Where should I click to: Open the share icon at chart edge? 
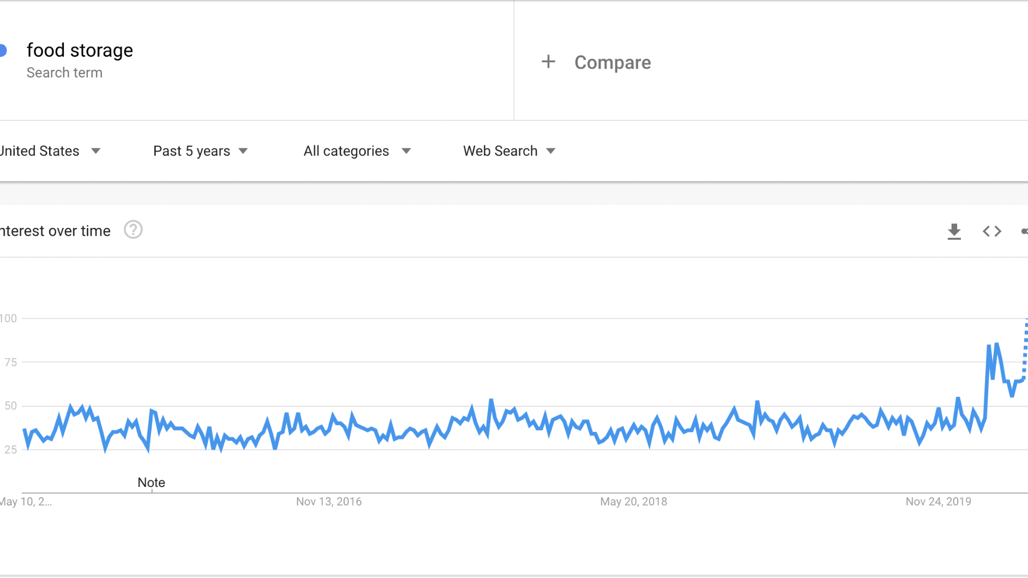pyautogui.click(x=1024, y=231)
